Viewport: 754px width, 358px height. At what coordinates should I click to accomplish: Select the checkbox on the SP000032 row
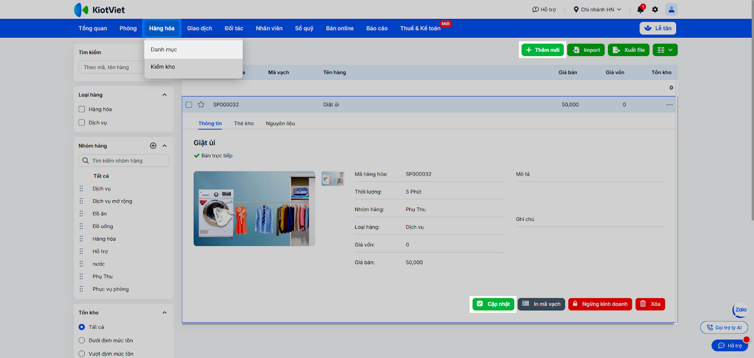coord(189,105)
